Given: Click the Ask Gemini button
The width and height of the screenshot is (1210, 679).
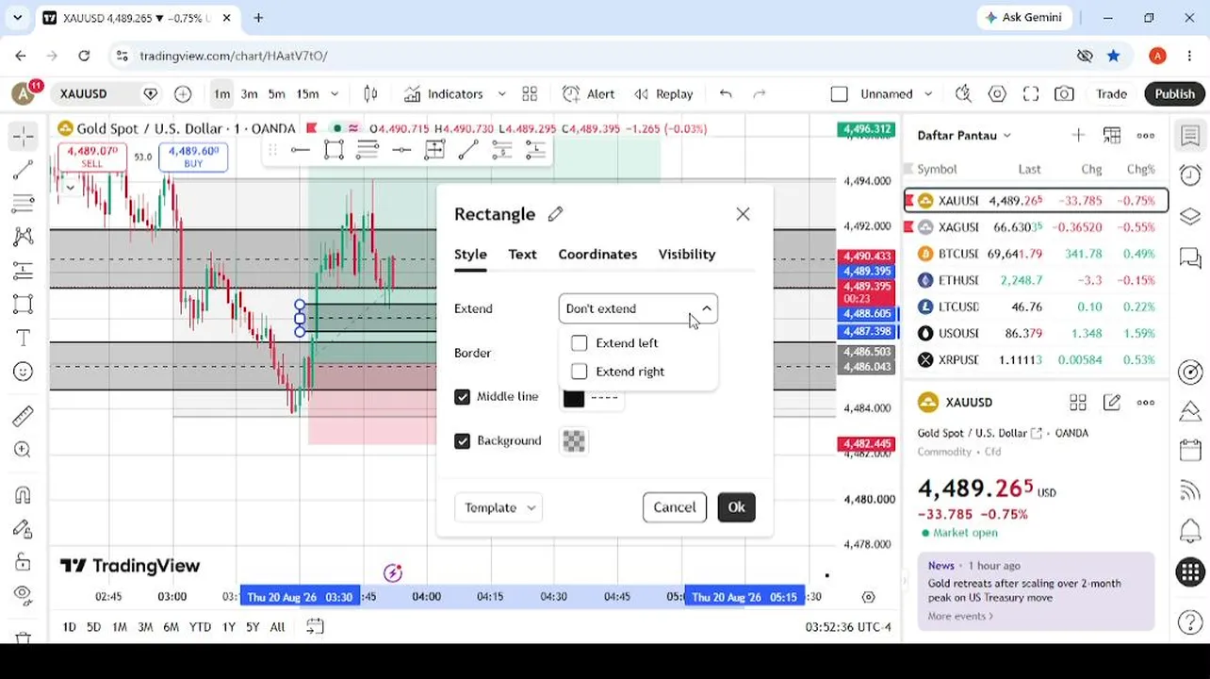Looking at the screenshot, I should 1023,17.
